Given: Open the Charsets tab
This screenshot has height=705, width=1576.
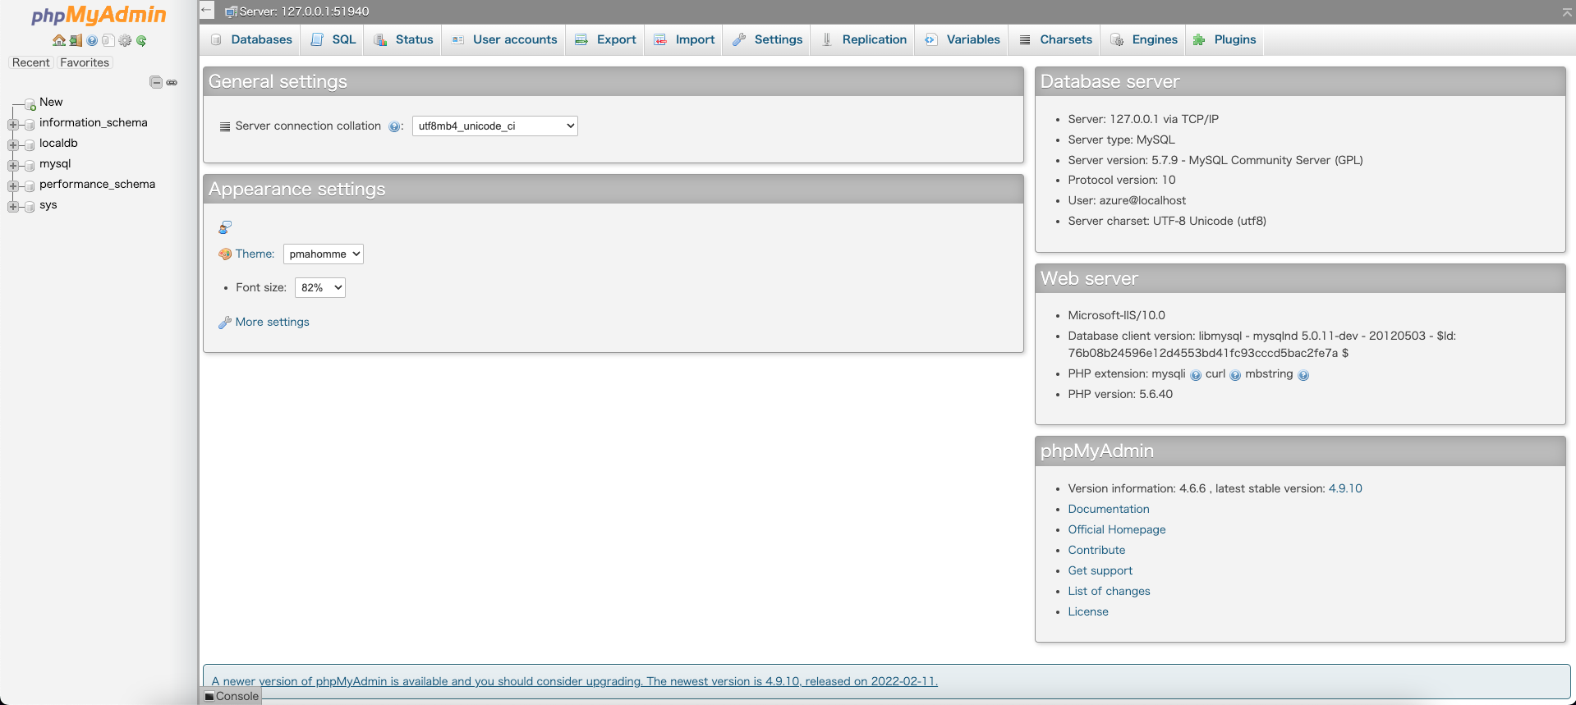Looking at the screenshot, I should pos(1055,39).
